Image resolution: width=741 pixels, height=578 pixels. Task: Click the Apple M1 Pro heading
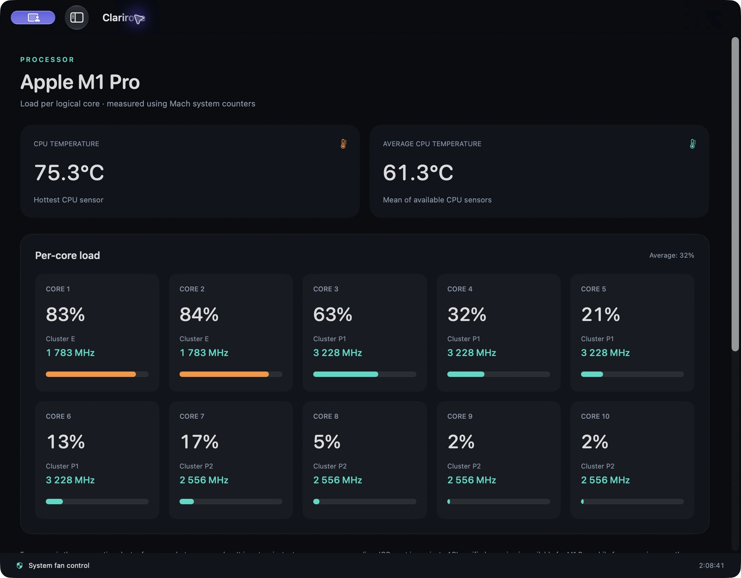pos(80,82)
